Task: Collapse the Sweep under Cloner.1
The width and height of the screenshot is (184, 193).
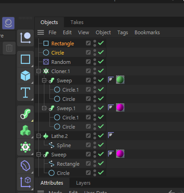Action: click(44, 81)
